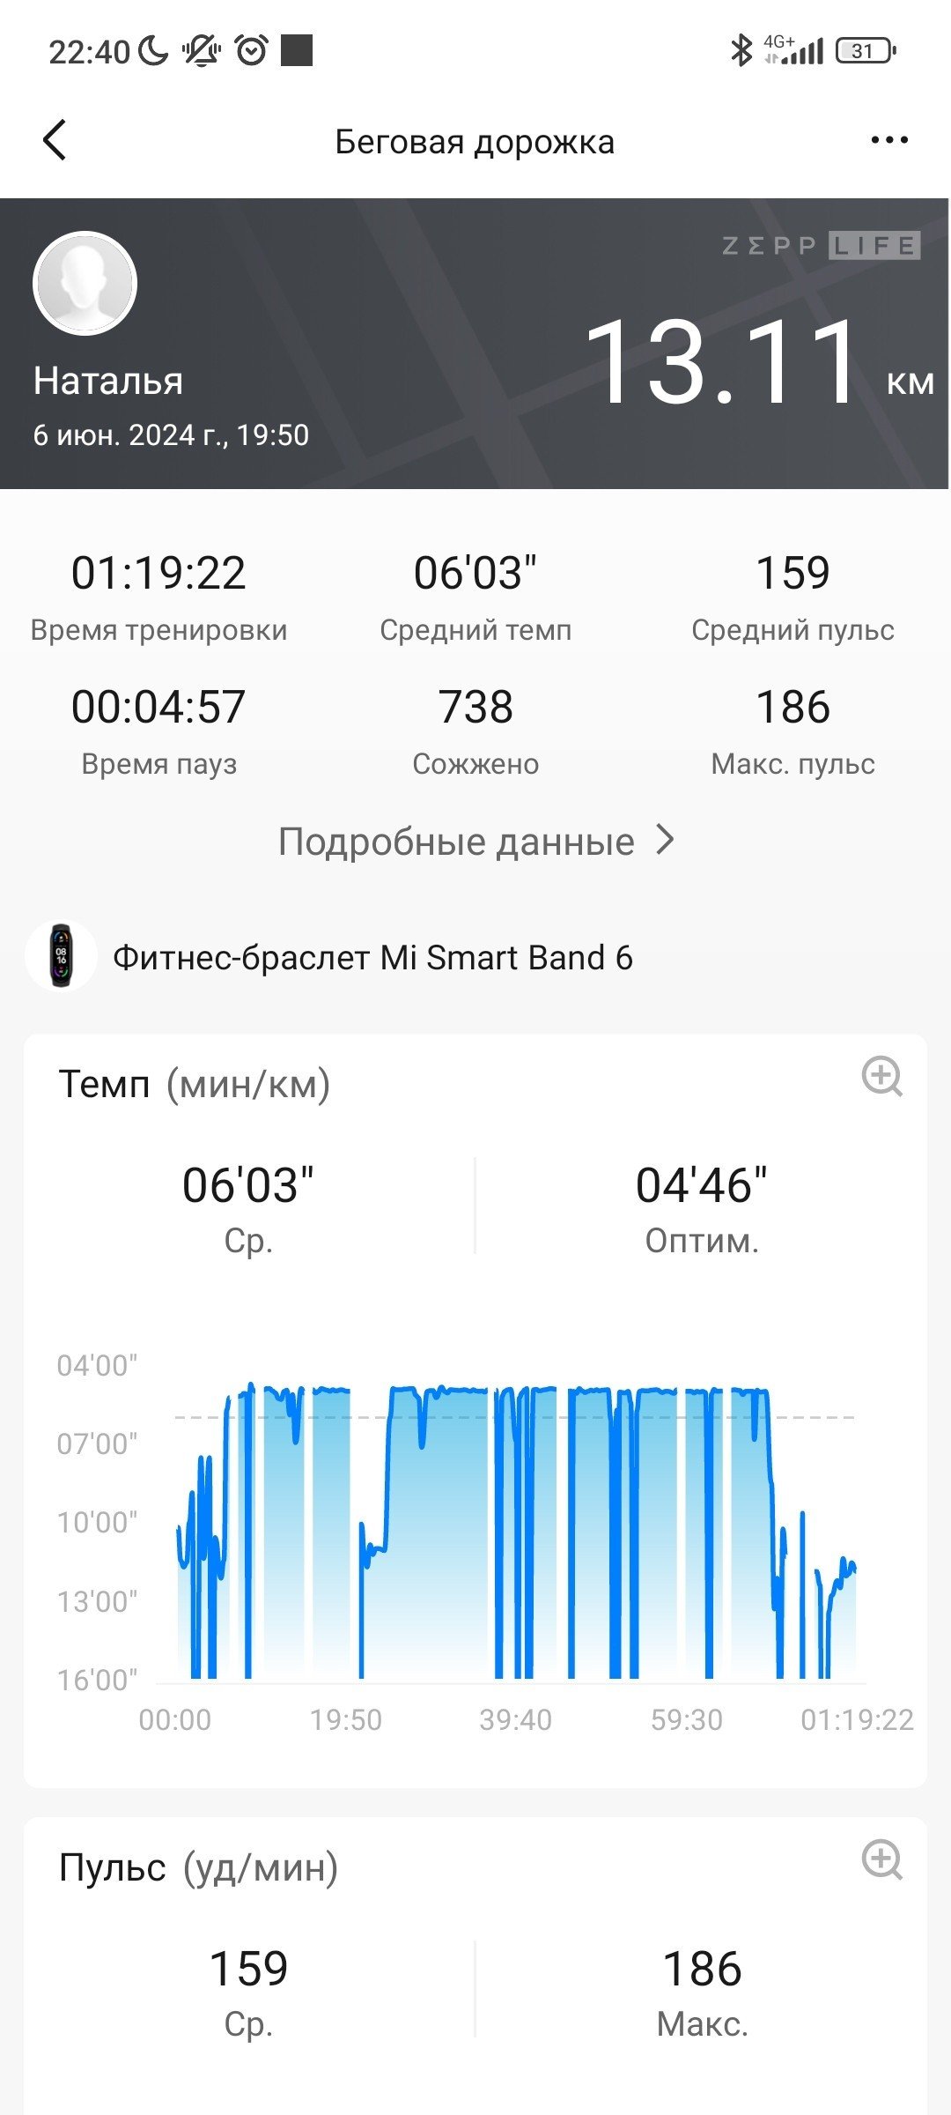Zoom into the Темп chart with magnifier icon
This screenshot has width=951, height=2115.
tap(881, 1076)
